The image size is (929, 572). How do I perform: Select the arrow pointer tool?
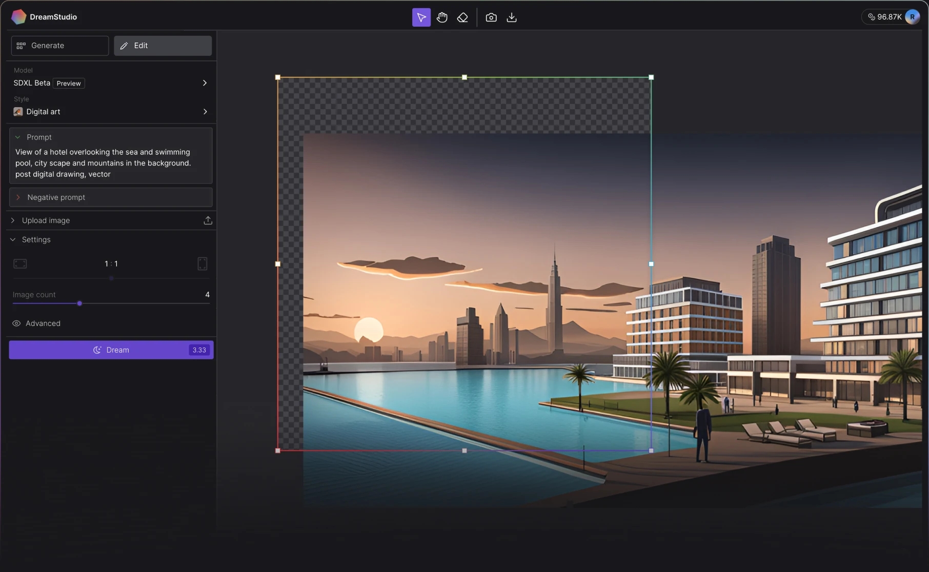pos(421,17)
